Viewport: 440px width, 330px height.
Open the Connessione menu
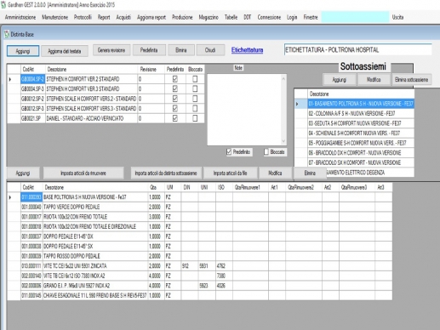[269, 17]
